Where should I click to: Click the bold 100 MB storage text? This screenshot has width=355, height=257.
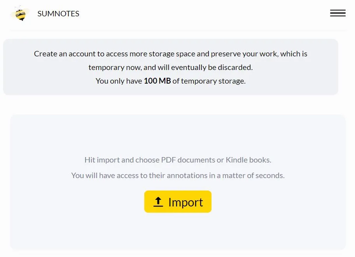156,81
